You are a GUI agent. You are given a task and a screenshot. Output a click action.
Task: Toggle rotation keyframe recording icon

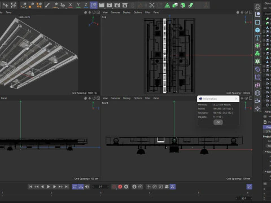pos(155,187)
